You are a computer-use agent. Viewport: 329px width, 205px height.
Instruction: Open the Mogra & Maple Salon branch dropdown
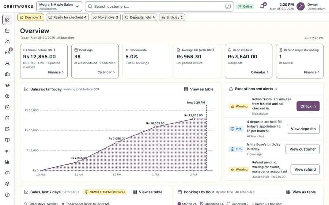pos(59,7)
